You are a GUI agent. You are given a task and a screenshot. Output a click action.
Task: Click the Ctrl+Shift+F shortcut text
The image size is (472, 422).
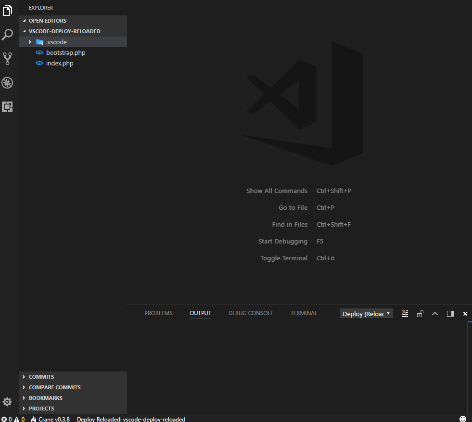(x=333, y=224)
